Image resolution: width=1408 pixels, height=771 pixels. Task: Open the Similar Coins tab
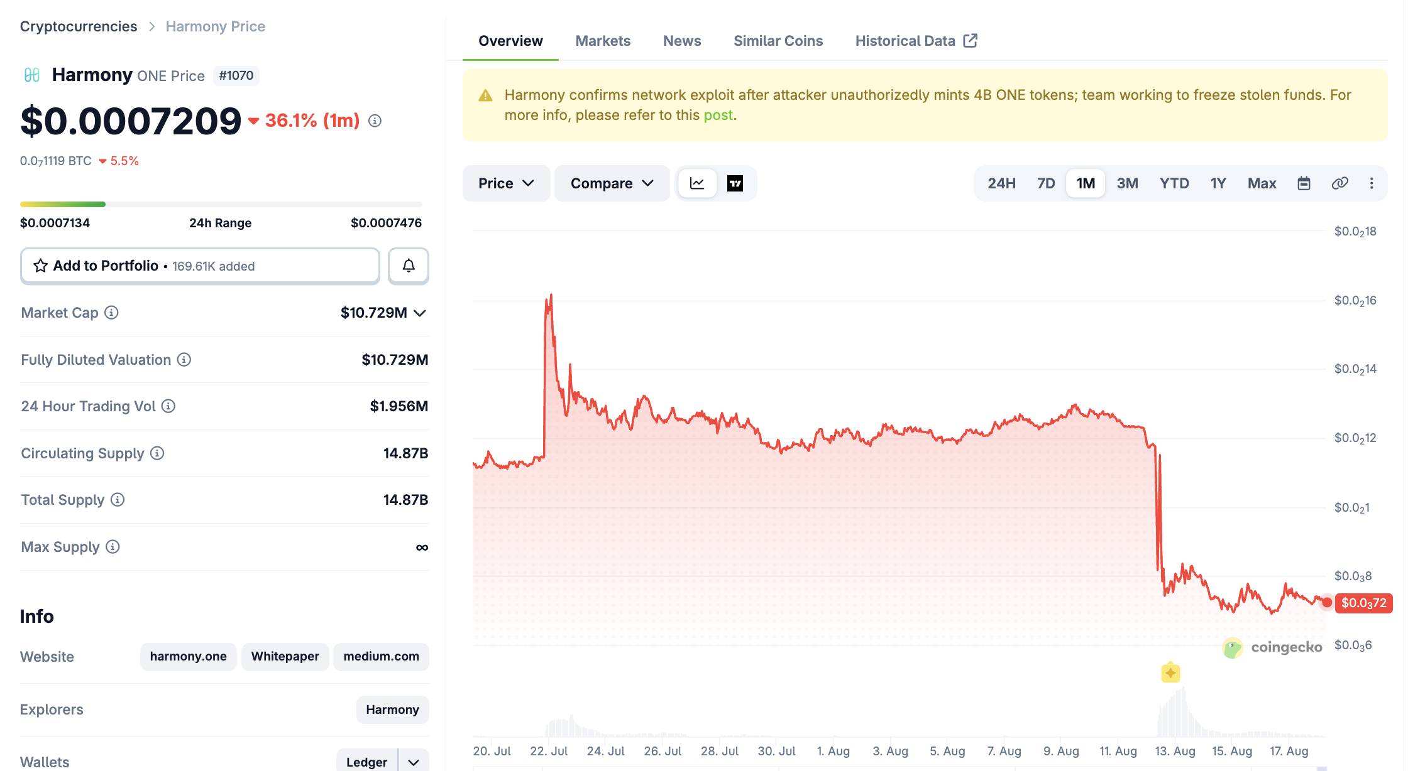click(778, 41)
